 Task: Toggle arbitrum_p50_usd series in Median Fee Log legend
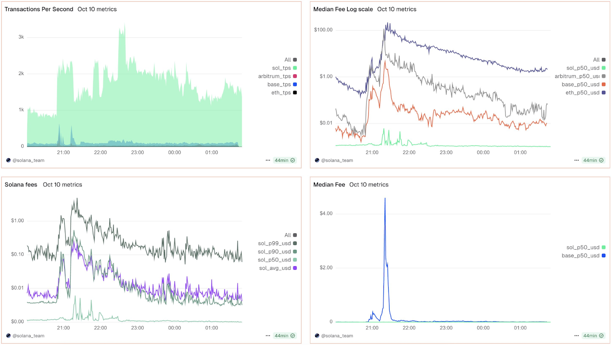[x=580, y=76]
